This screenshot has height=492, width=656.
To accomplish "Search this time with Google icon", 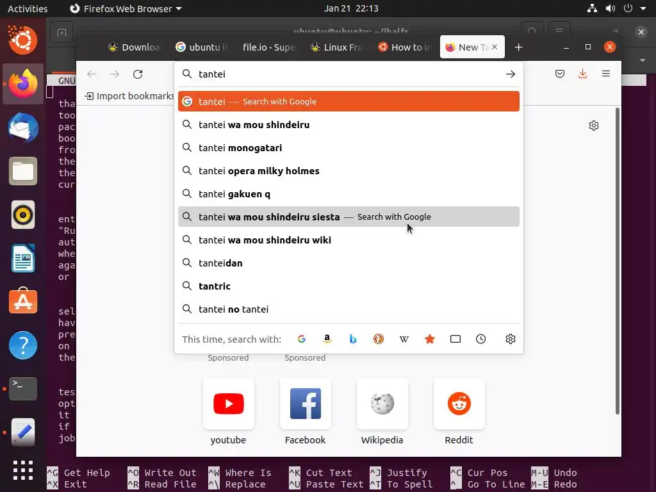I will [x=302, y=339].
